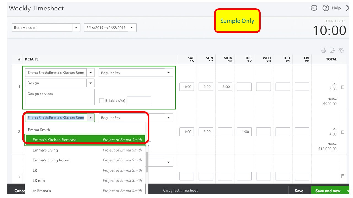Open the Regular Pay dropdown on row 1
353x198 pixels.
[169, 73]
